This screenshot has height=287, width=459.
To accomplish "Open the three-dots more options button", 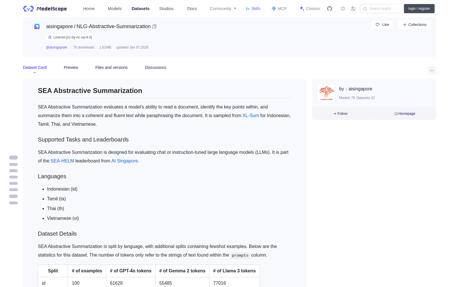I will (432, 70).
